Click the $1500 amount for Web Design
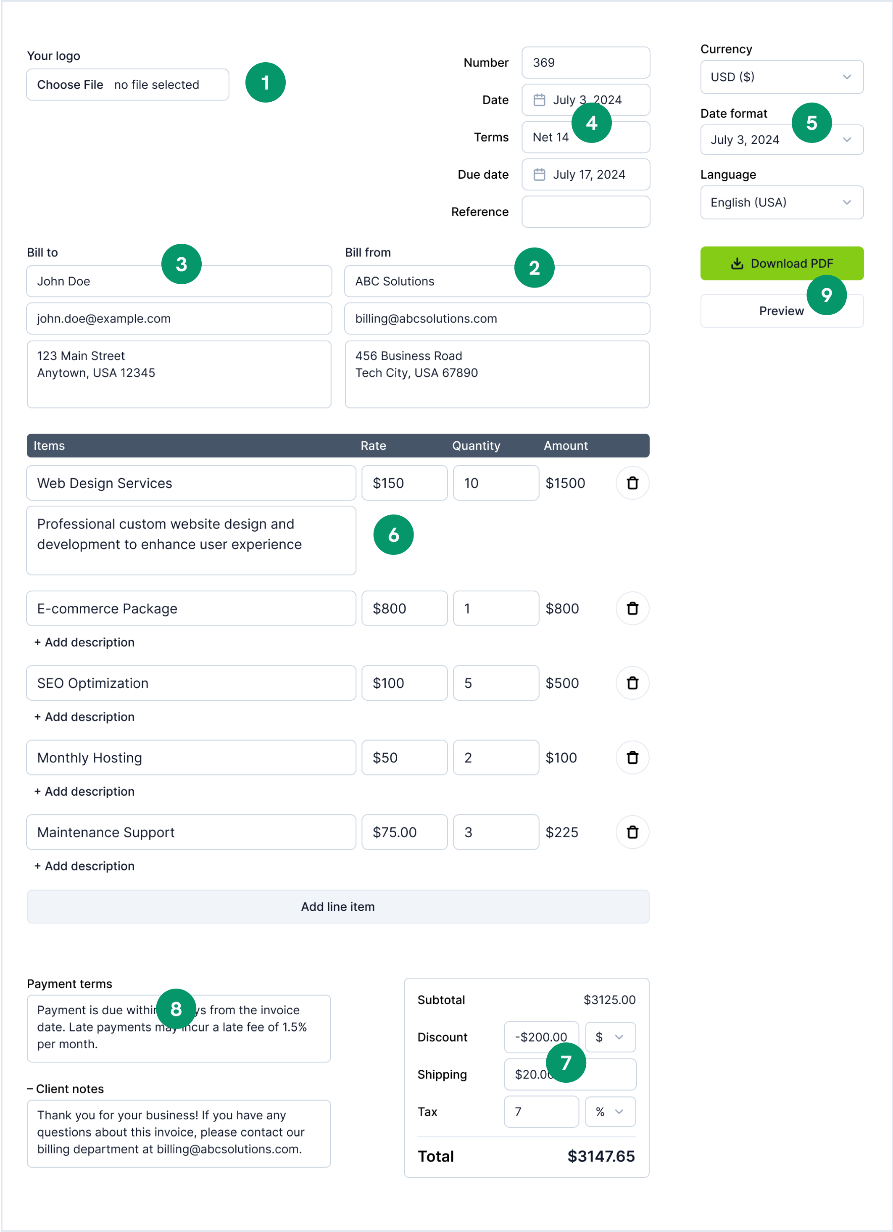This screenshot has width=893, height=1232. 566,483
